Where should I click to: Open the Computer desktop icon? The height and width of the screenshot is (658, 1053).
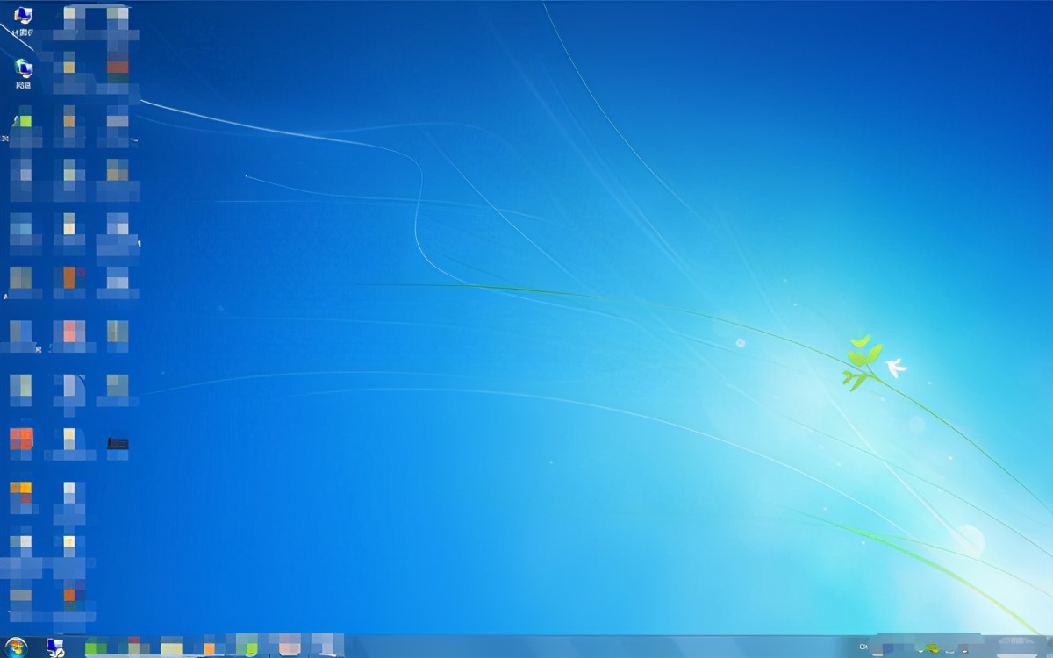[x=24, y=22]
